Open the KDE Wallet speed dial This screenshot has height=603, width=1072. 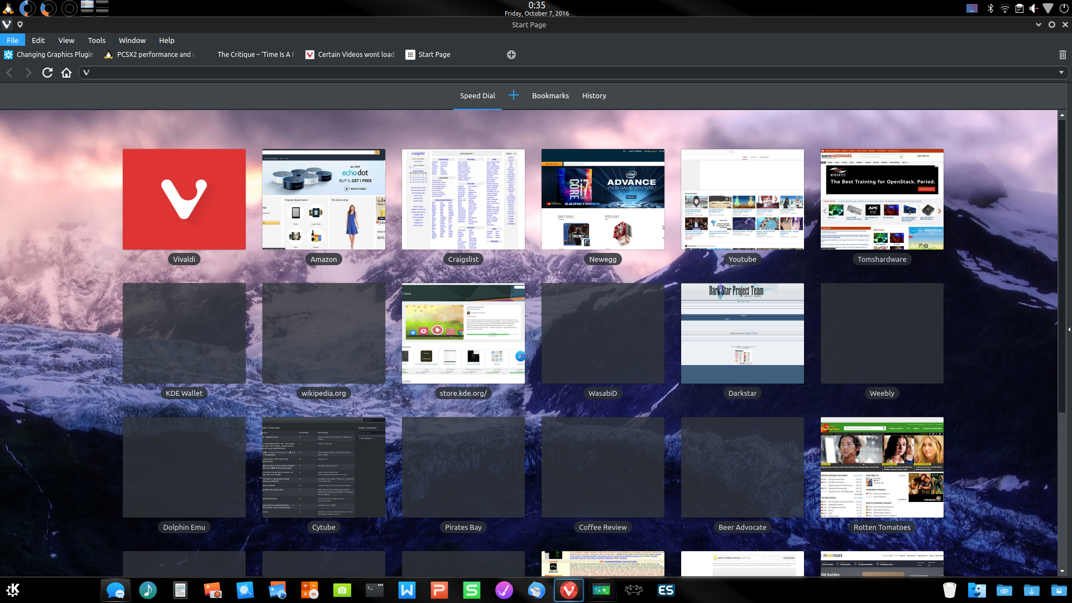[184, 333]
